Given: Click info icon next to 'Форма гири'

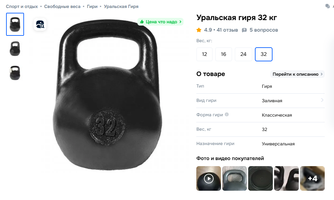Looking at the screenshot, I should 227,115.
